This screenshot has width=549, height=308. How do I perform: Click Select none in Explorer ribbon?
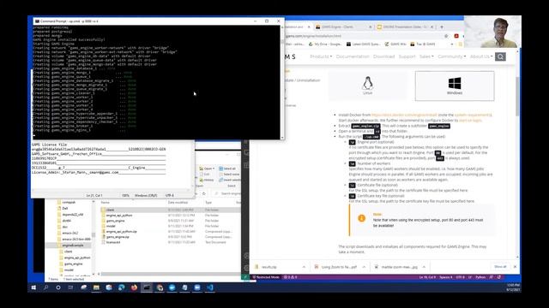(230, 175)
